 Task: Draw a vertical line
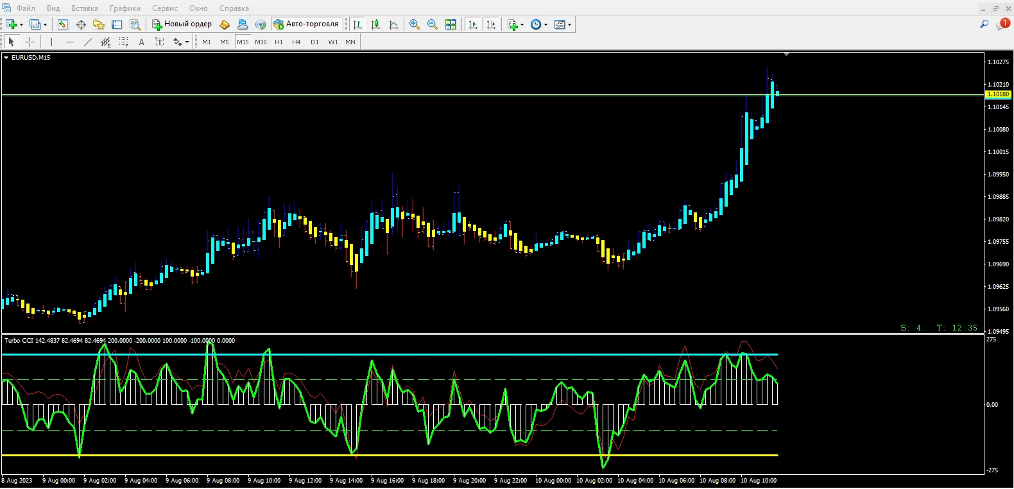[51, 42]
